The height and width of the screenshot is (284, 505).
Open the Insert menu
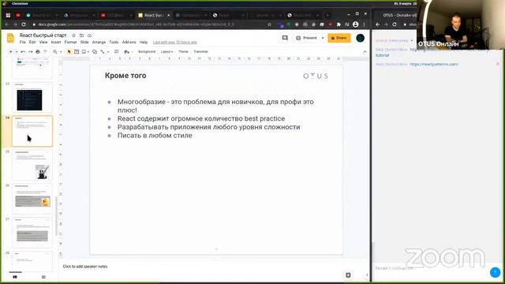point(56,42)
